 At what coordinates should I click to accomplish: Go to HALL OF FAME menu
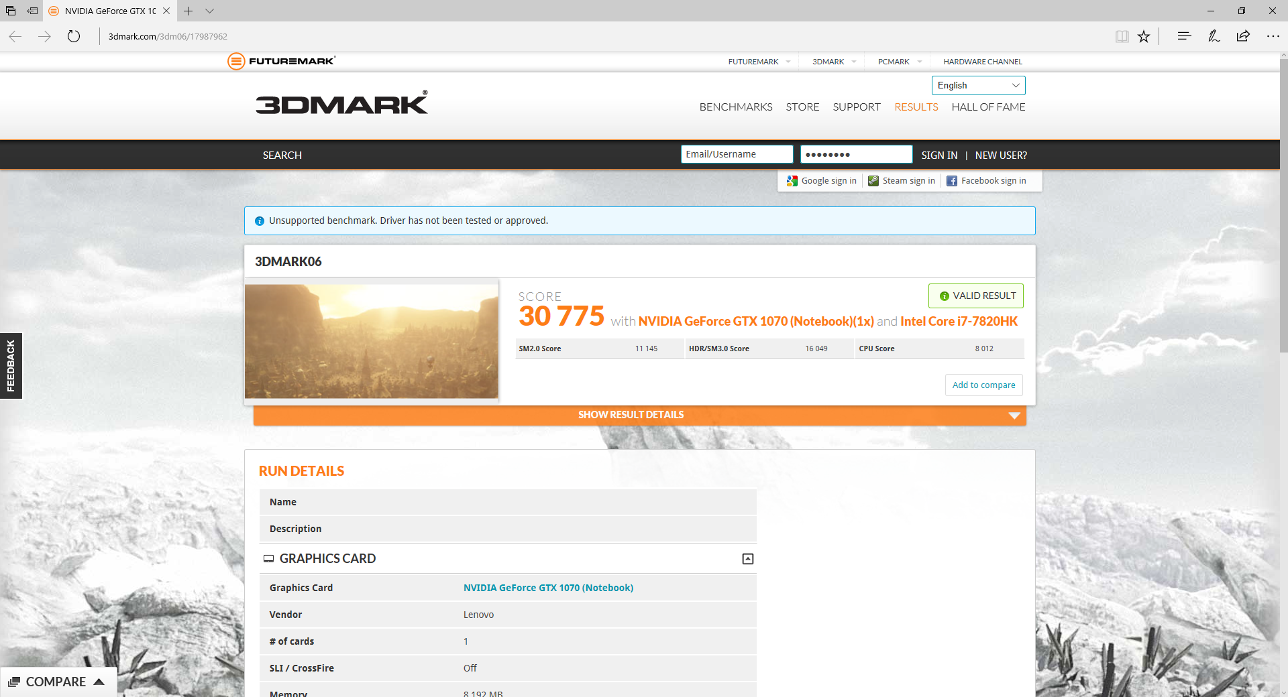point(988,107)
